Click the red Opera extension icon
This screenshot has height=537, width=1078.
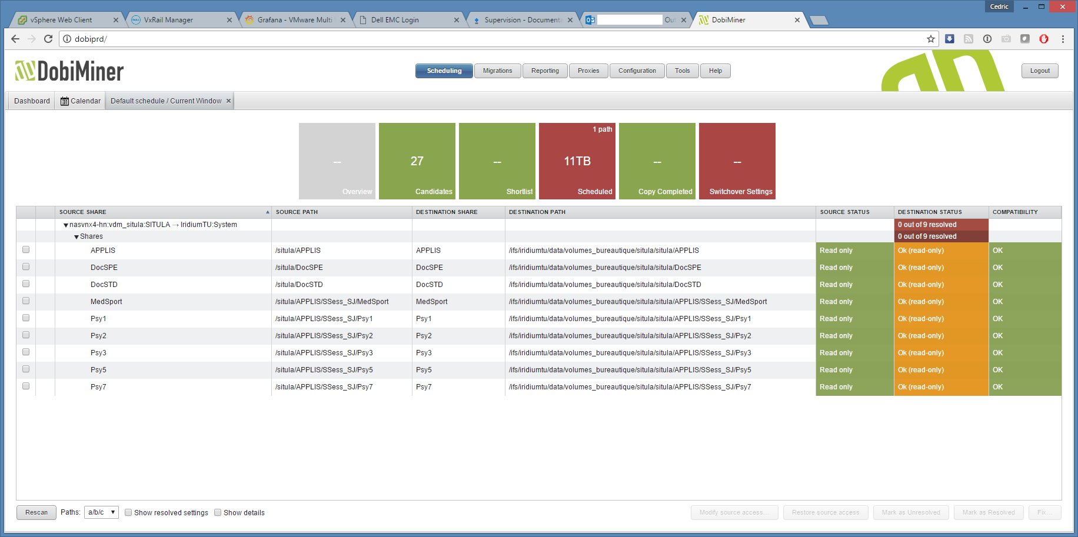pyautogui.click(x=1043, y=39)
